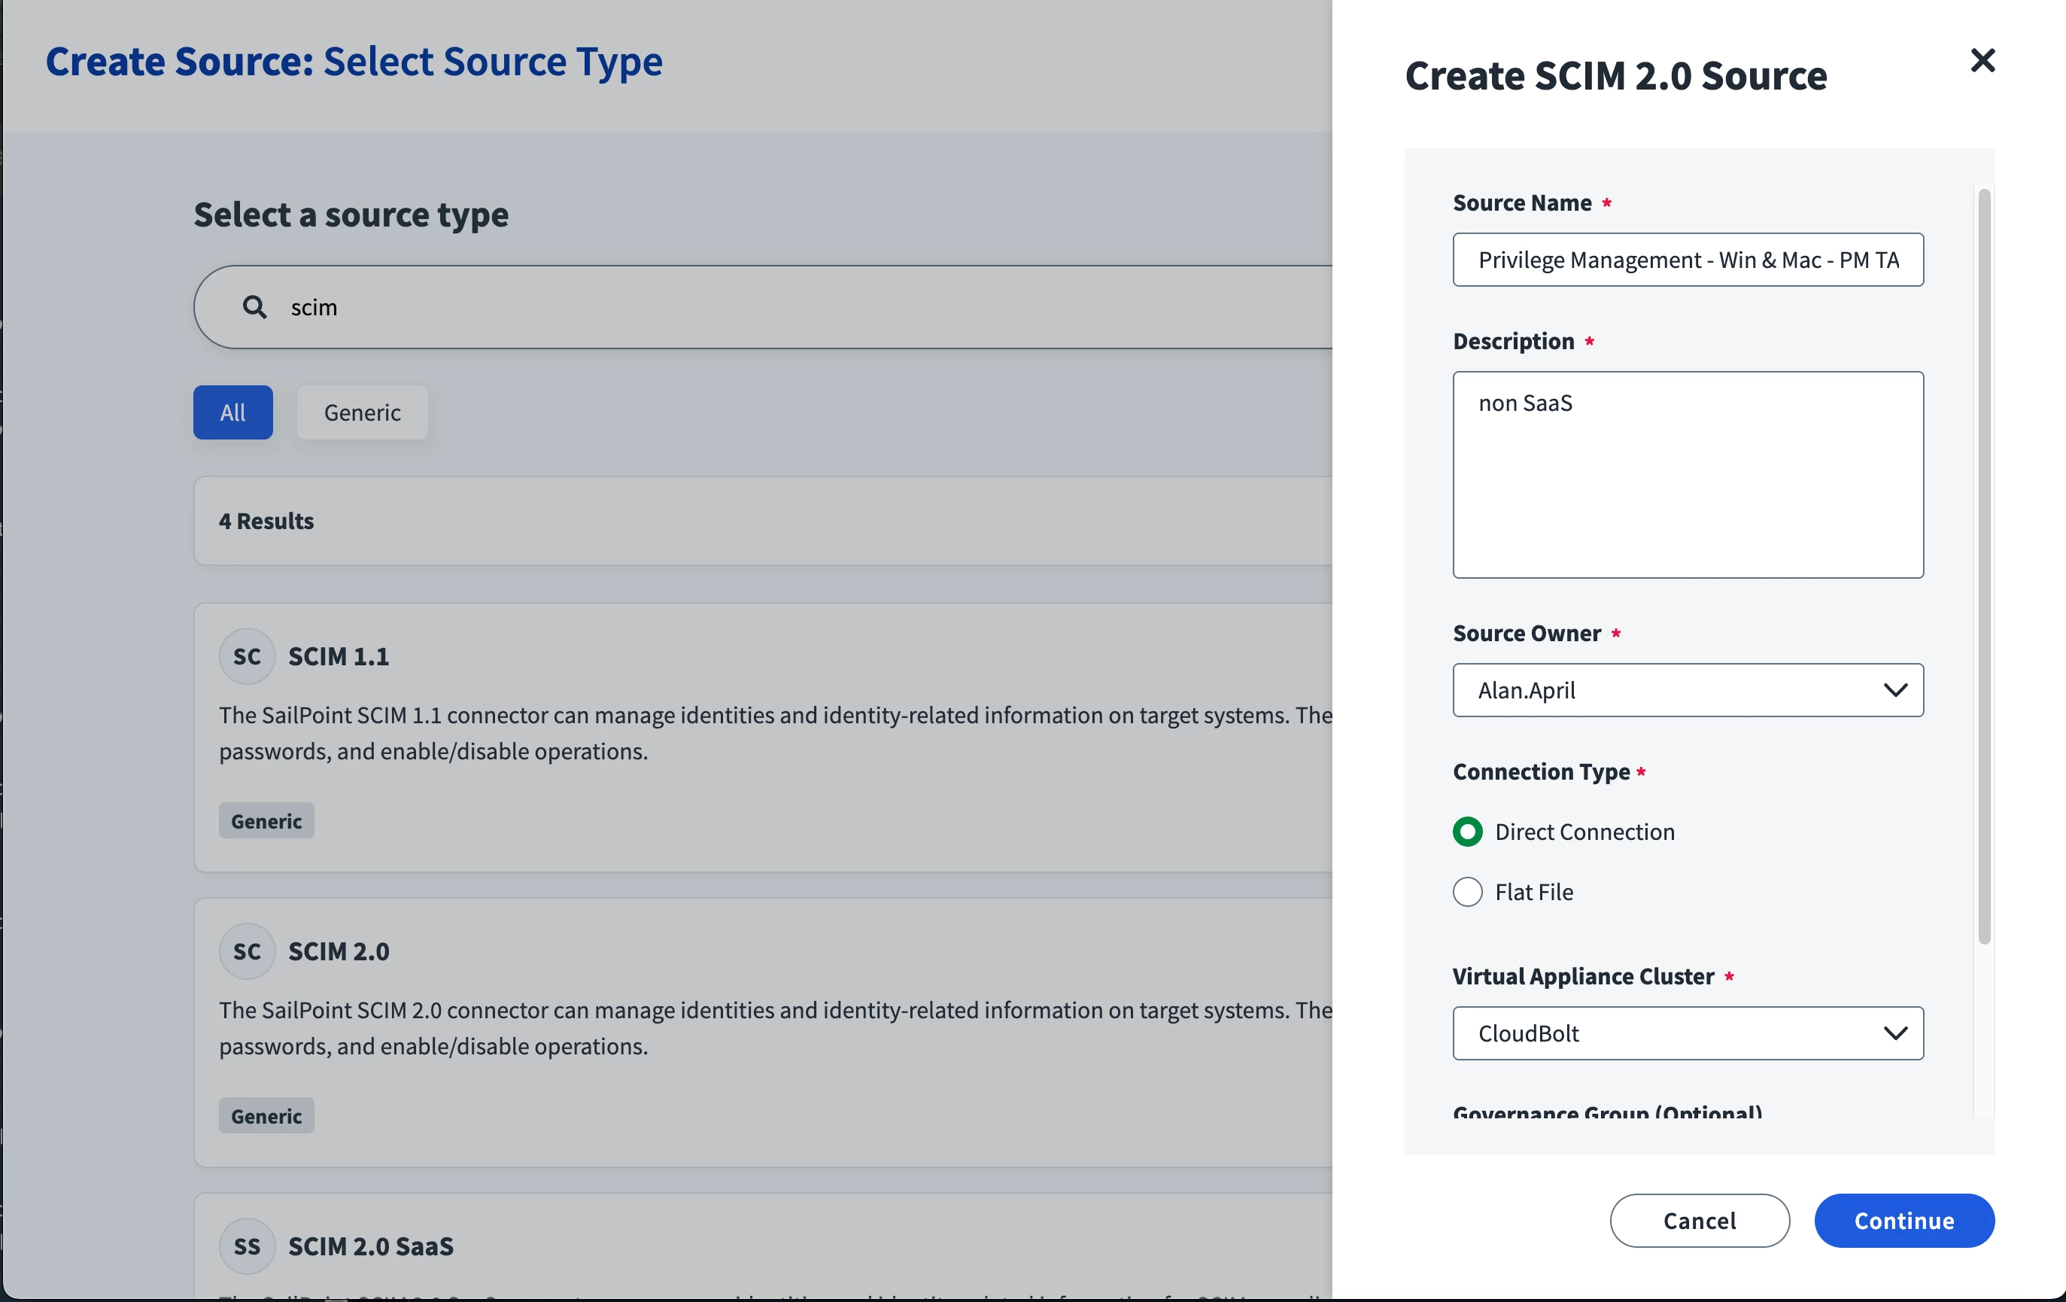
Task: Select the Direct Connection radio button
Action: click(x=1467, y=832)
